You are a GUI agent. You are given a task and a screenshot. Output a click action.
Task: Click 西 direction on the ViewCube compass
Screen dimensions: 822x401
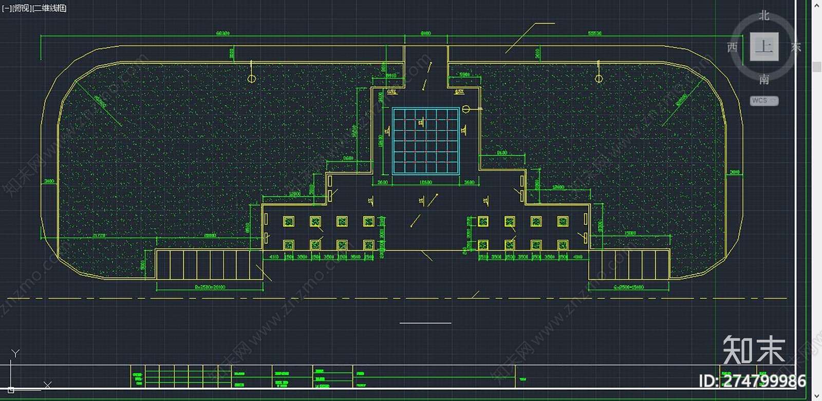732,47
